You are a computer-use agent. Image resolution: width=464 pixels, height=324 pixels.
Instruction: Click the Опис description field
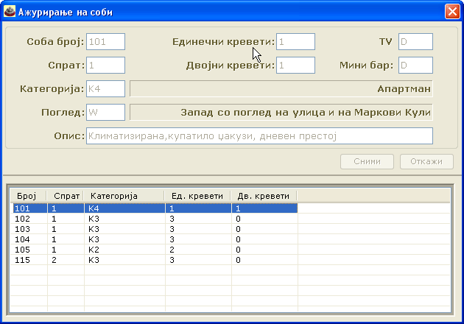point(259,136)
